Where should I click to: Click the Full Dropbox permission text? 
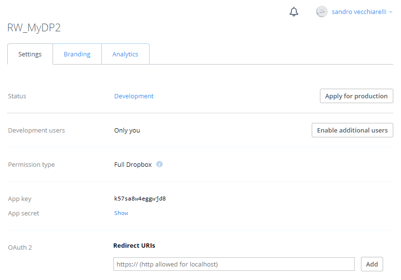point(133,164)
